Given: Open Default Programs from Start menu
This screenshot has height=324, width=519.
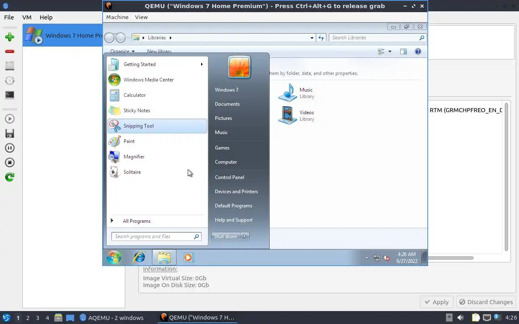Looking at the screenshot, I should 234,206.
